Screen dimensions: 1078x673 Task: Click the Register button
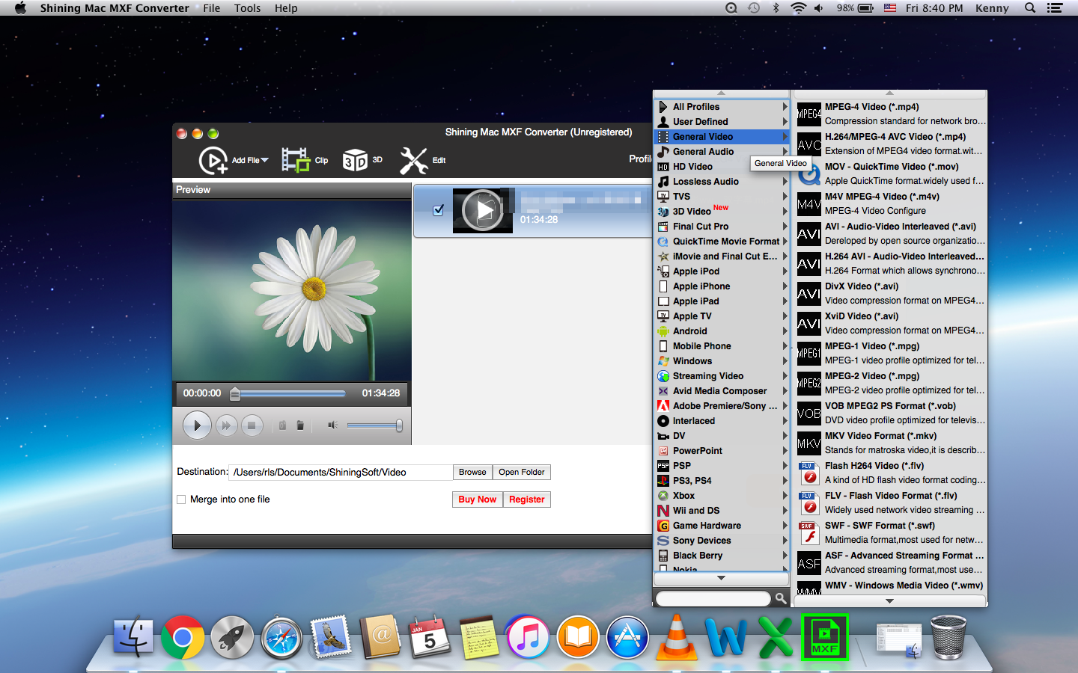pos(526,500)
